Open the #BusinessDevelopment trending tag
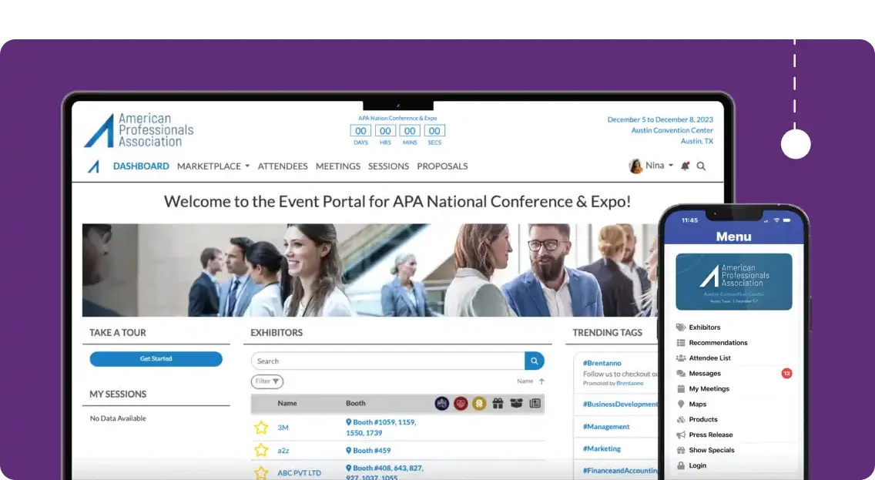The height and width of the screenshot is (480, 875). 620,404
